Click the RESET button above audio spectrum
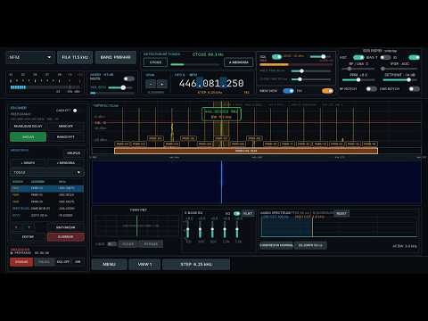This screenshot has height=321, width=428. (x=342, y=213)
